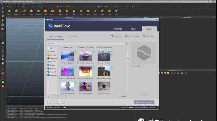
Task: Add a Hemisphere object from the shelf
Action: point(38,12)
